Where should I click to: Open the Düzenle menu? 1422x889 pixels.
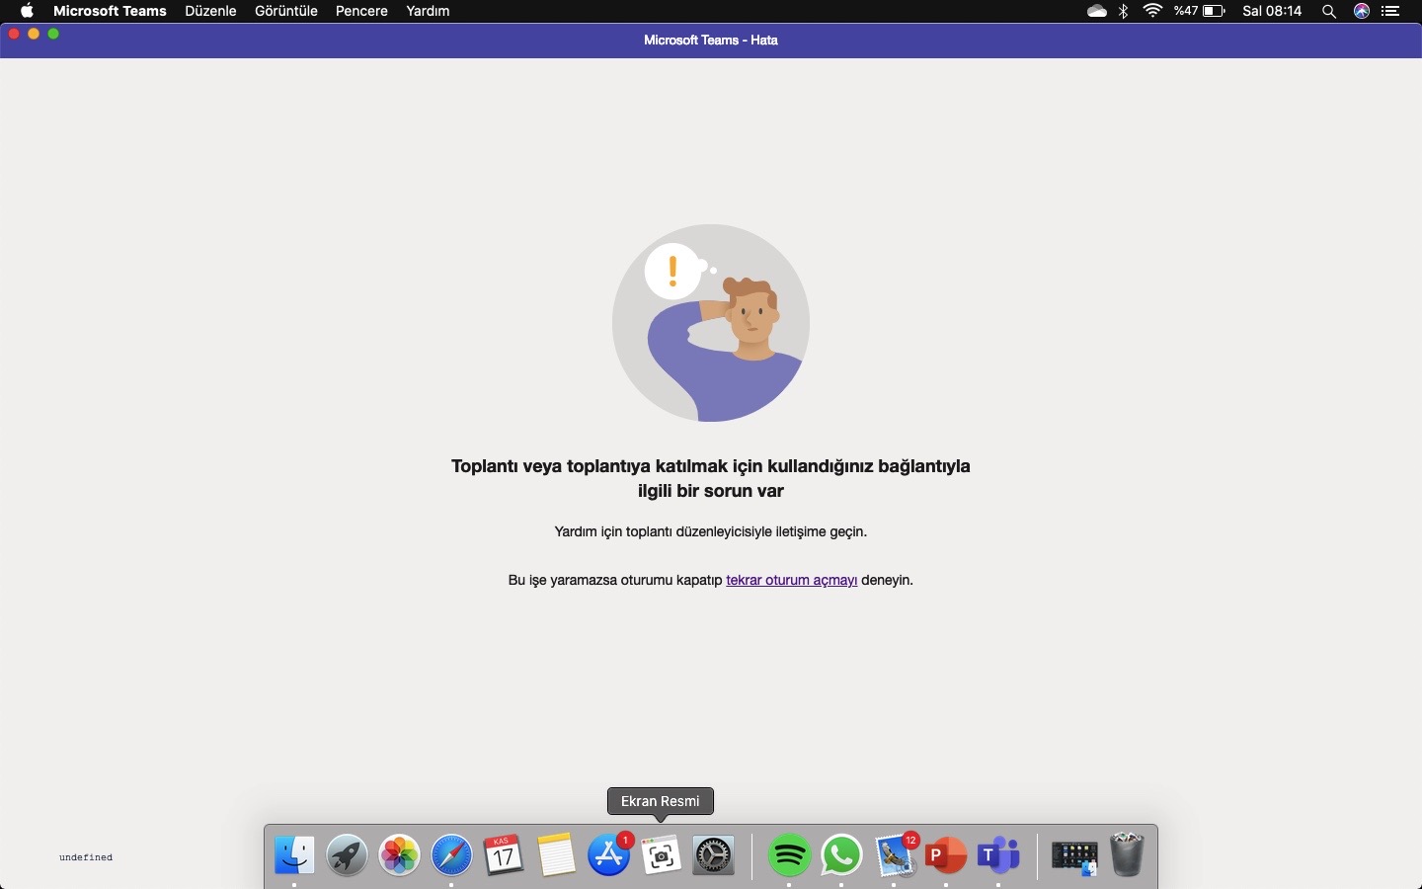210,11
